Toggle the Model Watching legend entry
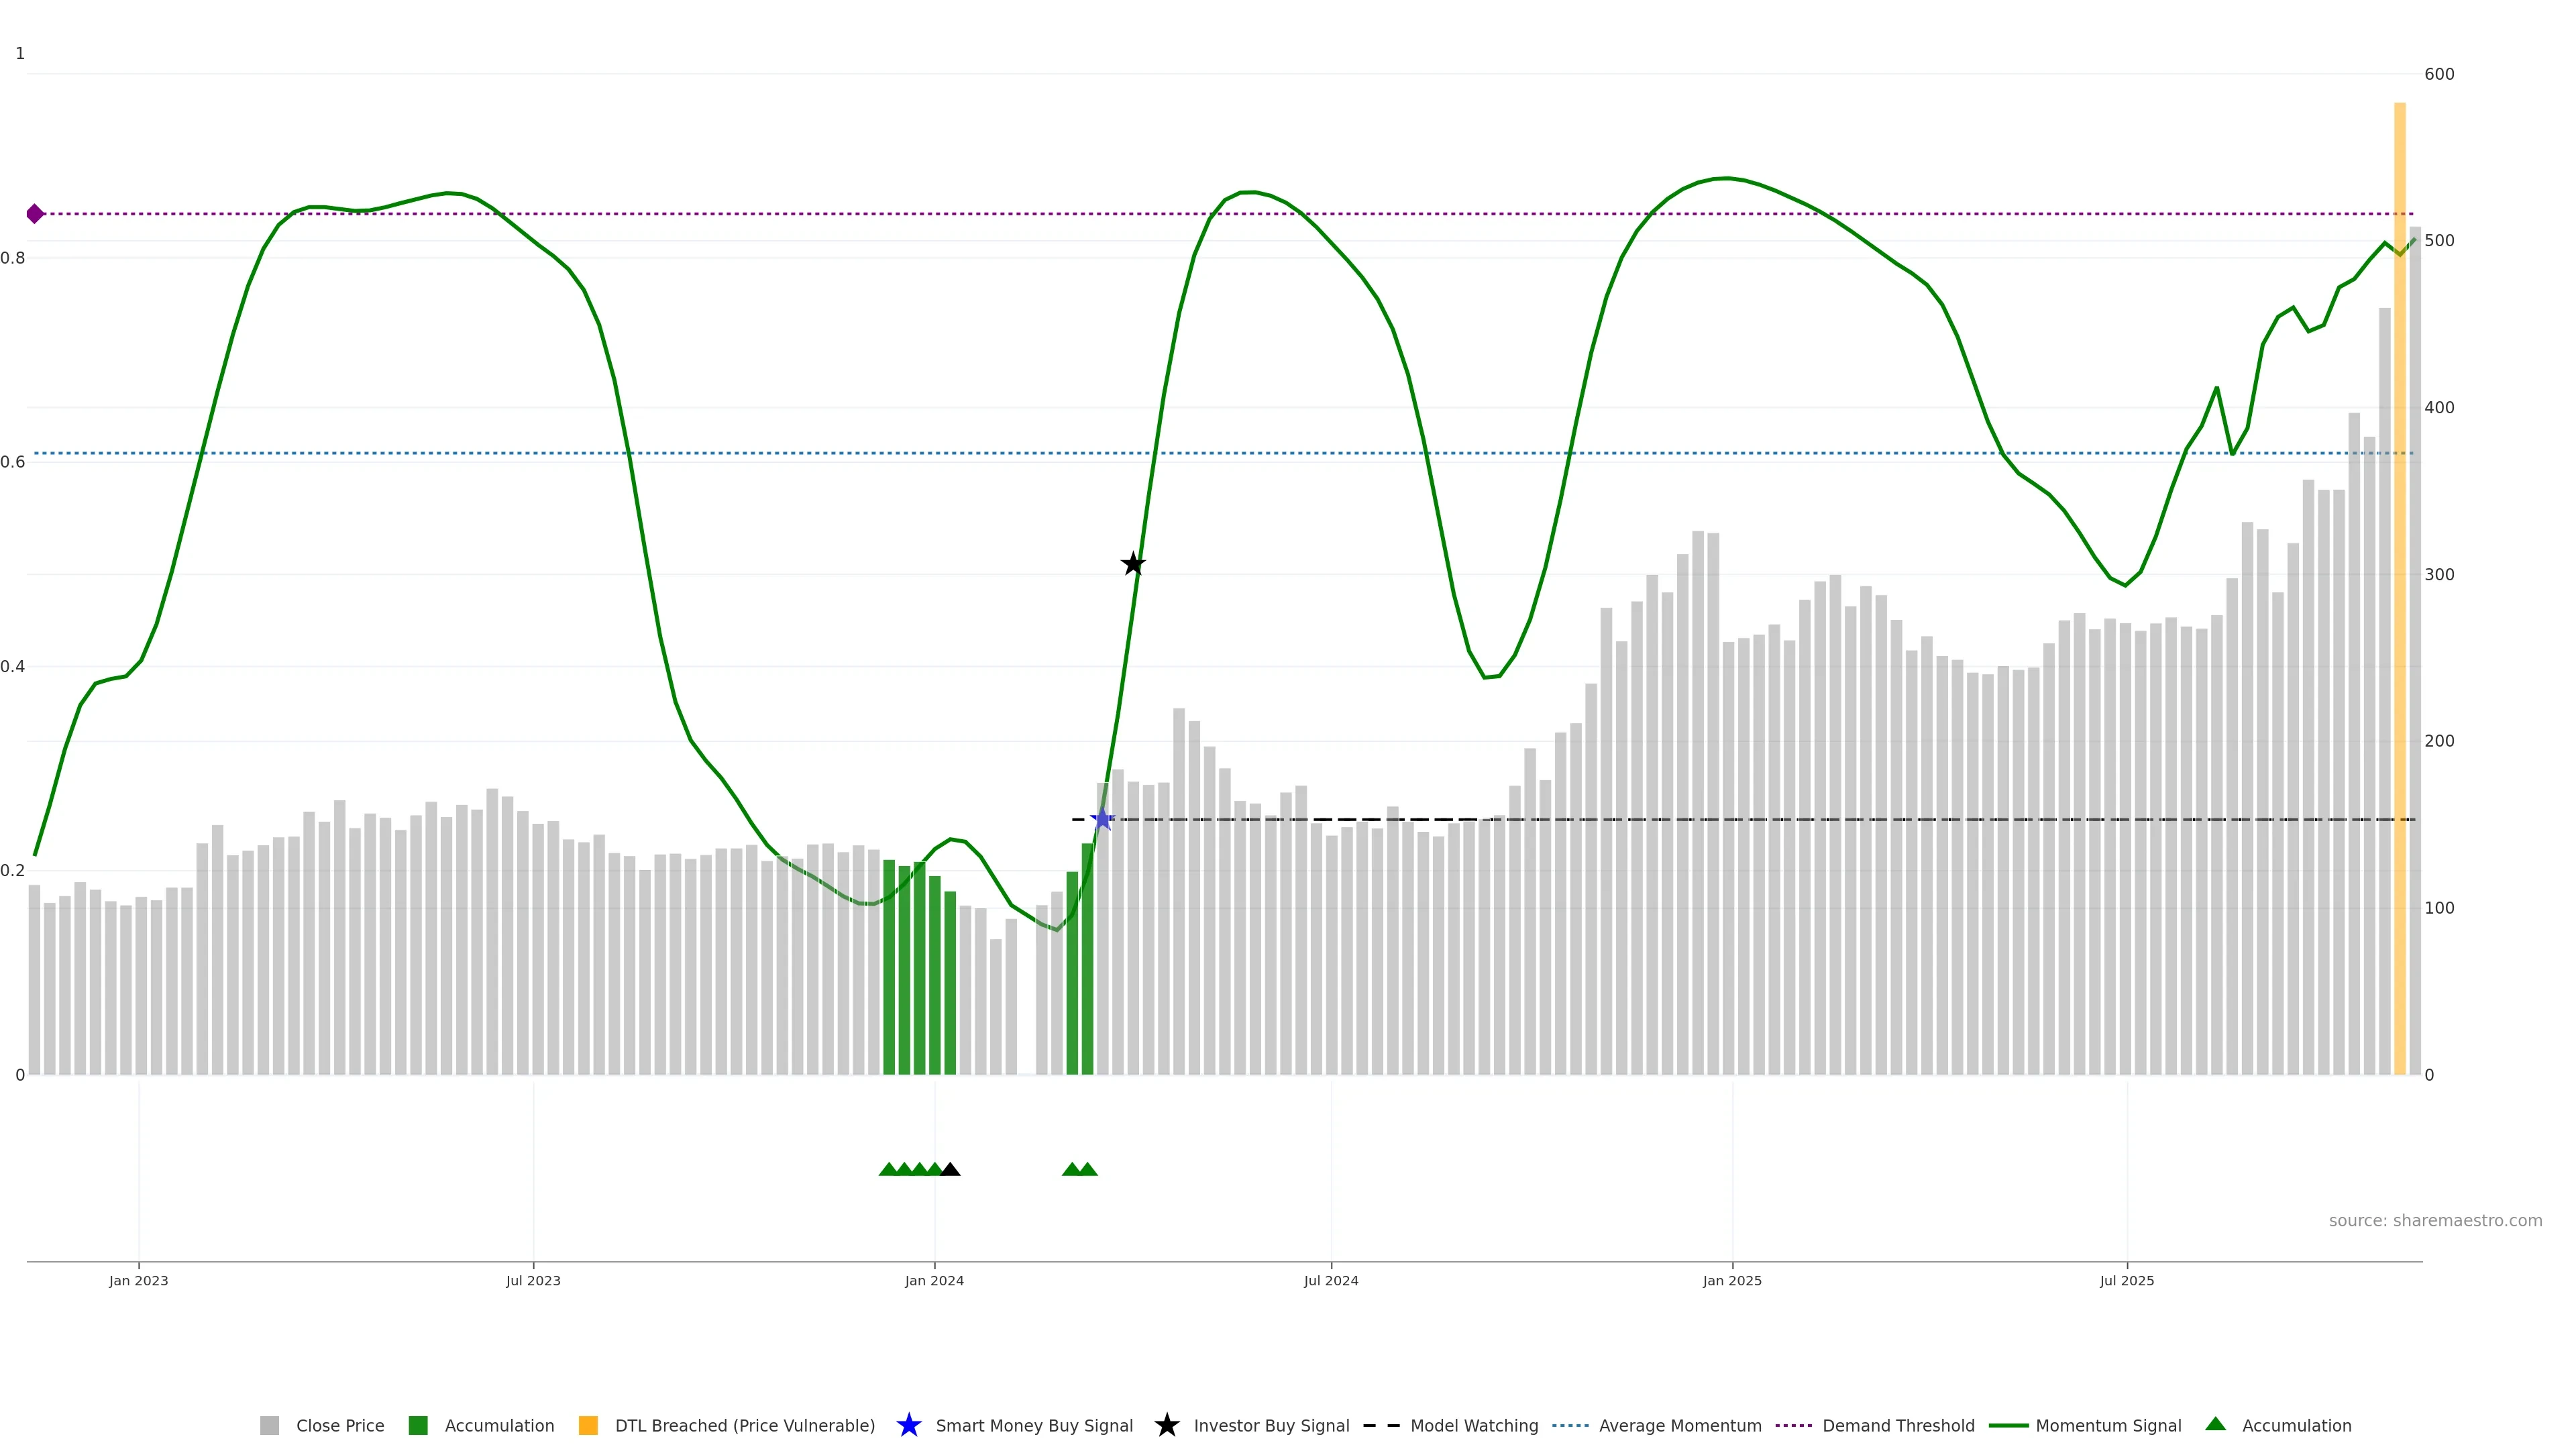 (x=1473, y=1425)
